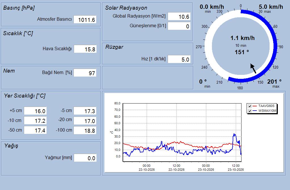Viewport: 290px width, 190px height.
Task: Click the WSMAX10M legend label
Action: (x=267, y=111)
